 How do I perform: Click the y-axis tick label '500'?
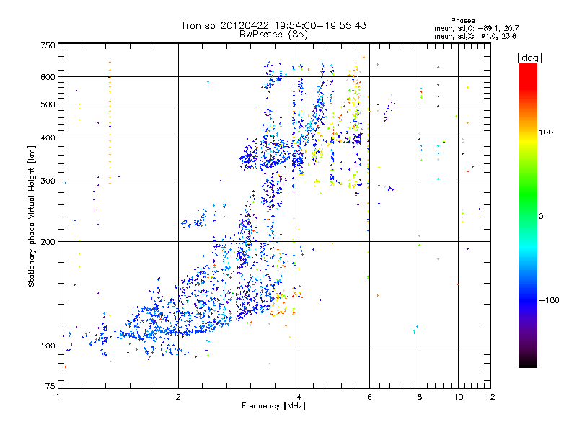click(48, 104)
